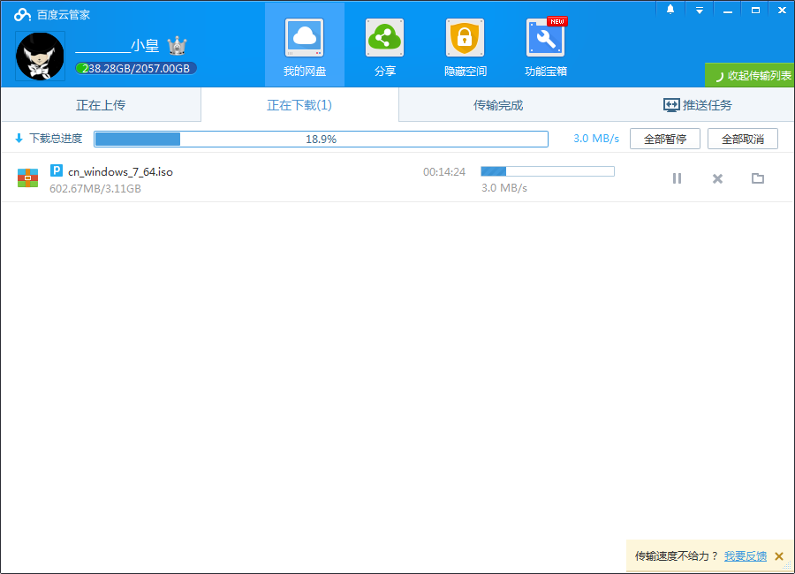Click the blue P badge icon
Image resolution: width=795 pixels, height=574 pixels.
[57, 170]
